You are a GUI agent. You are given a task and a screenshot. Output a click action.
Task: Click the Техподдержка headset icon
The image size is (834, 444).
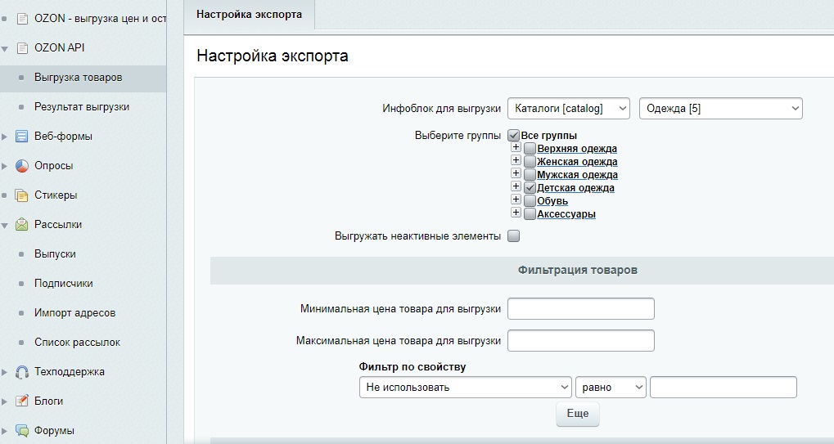[x=22, y=372]
